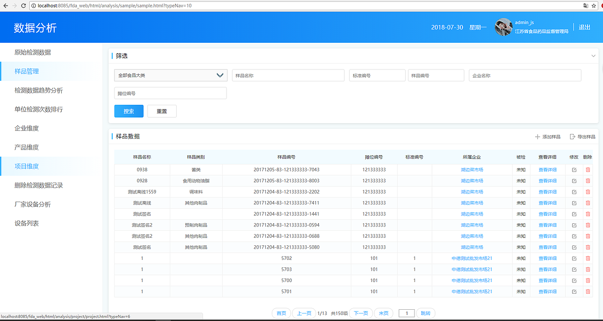Screen dimensions: 603x321
Task: Open 中德测试批发市场21 link for sample 5702
Action: point(472,258)
